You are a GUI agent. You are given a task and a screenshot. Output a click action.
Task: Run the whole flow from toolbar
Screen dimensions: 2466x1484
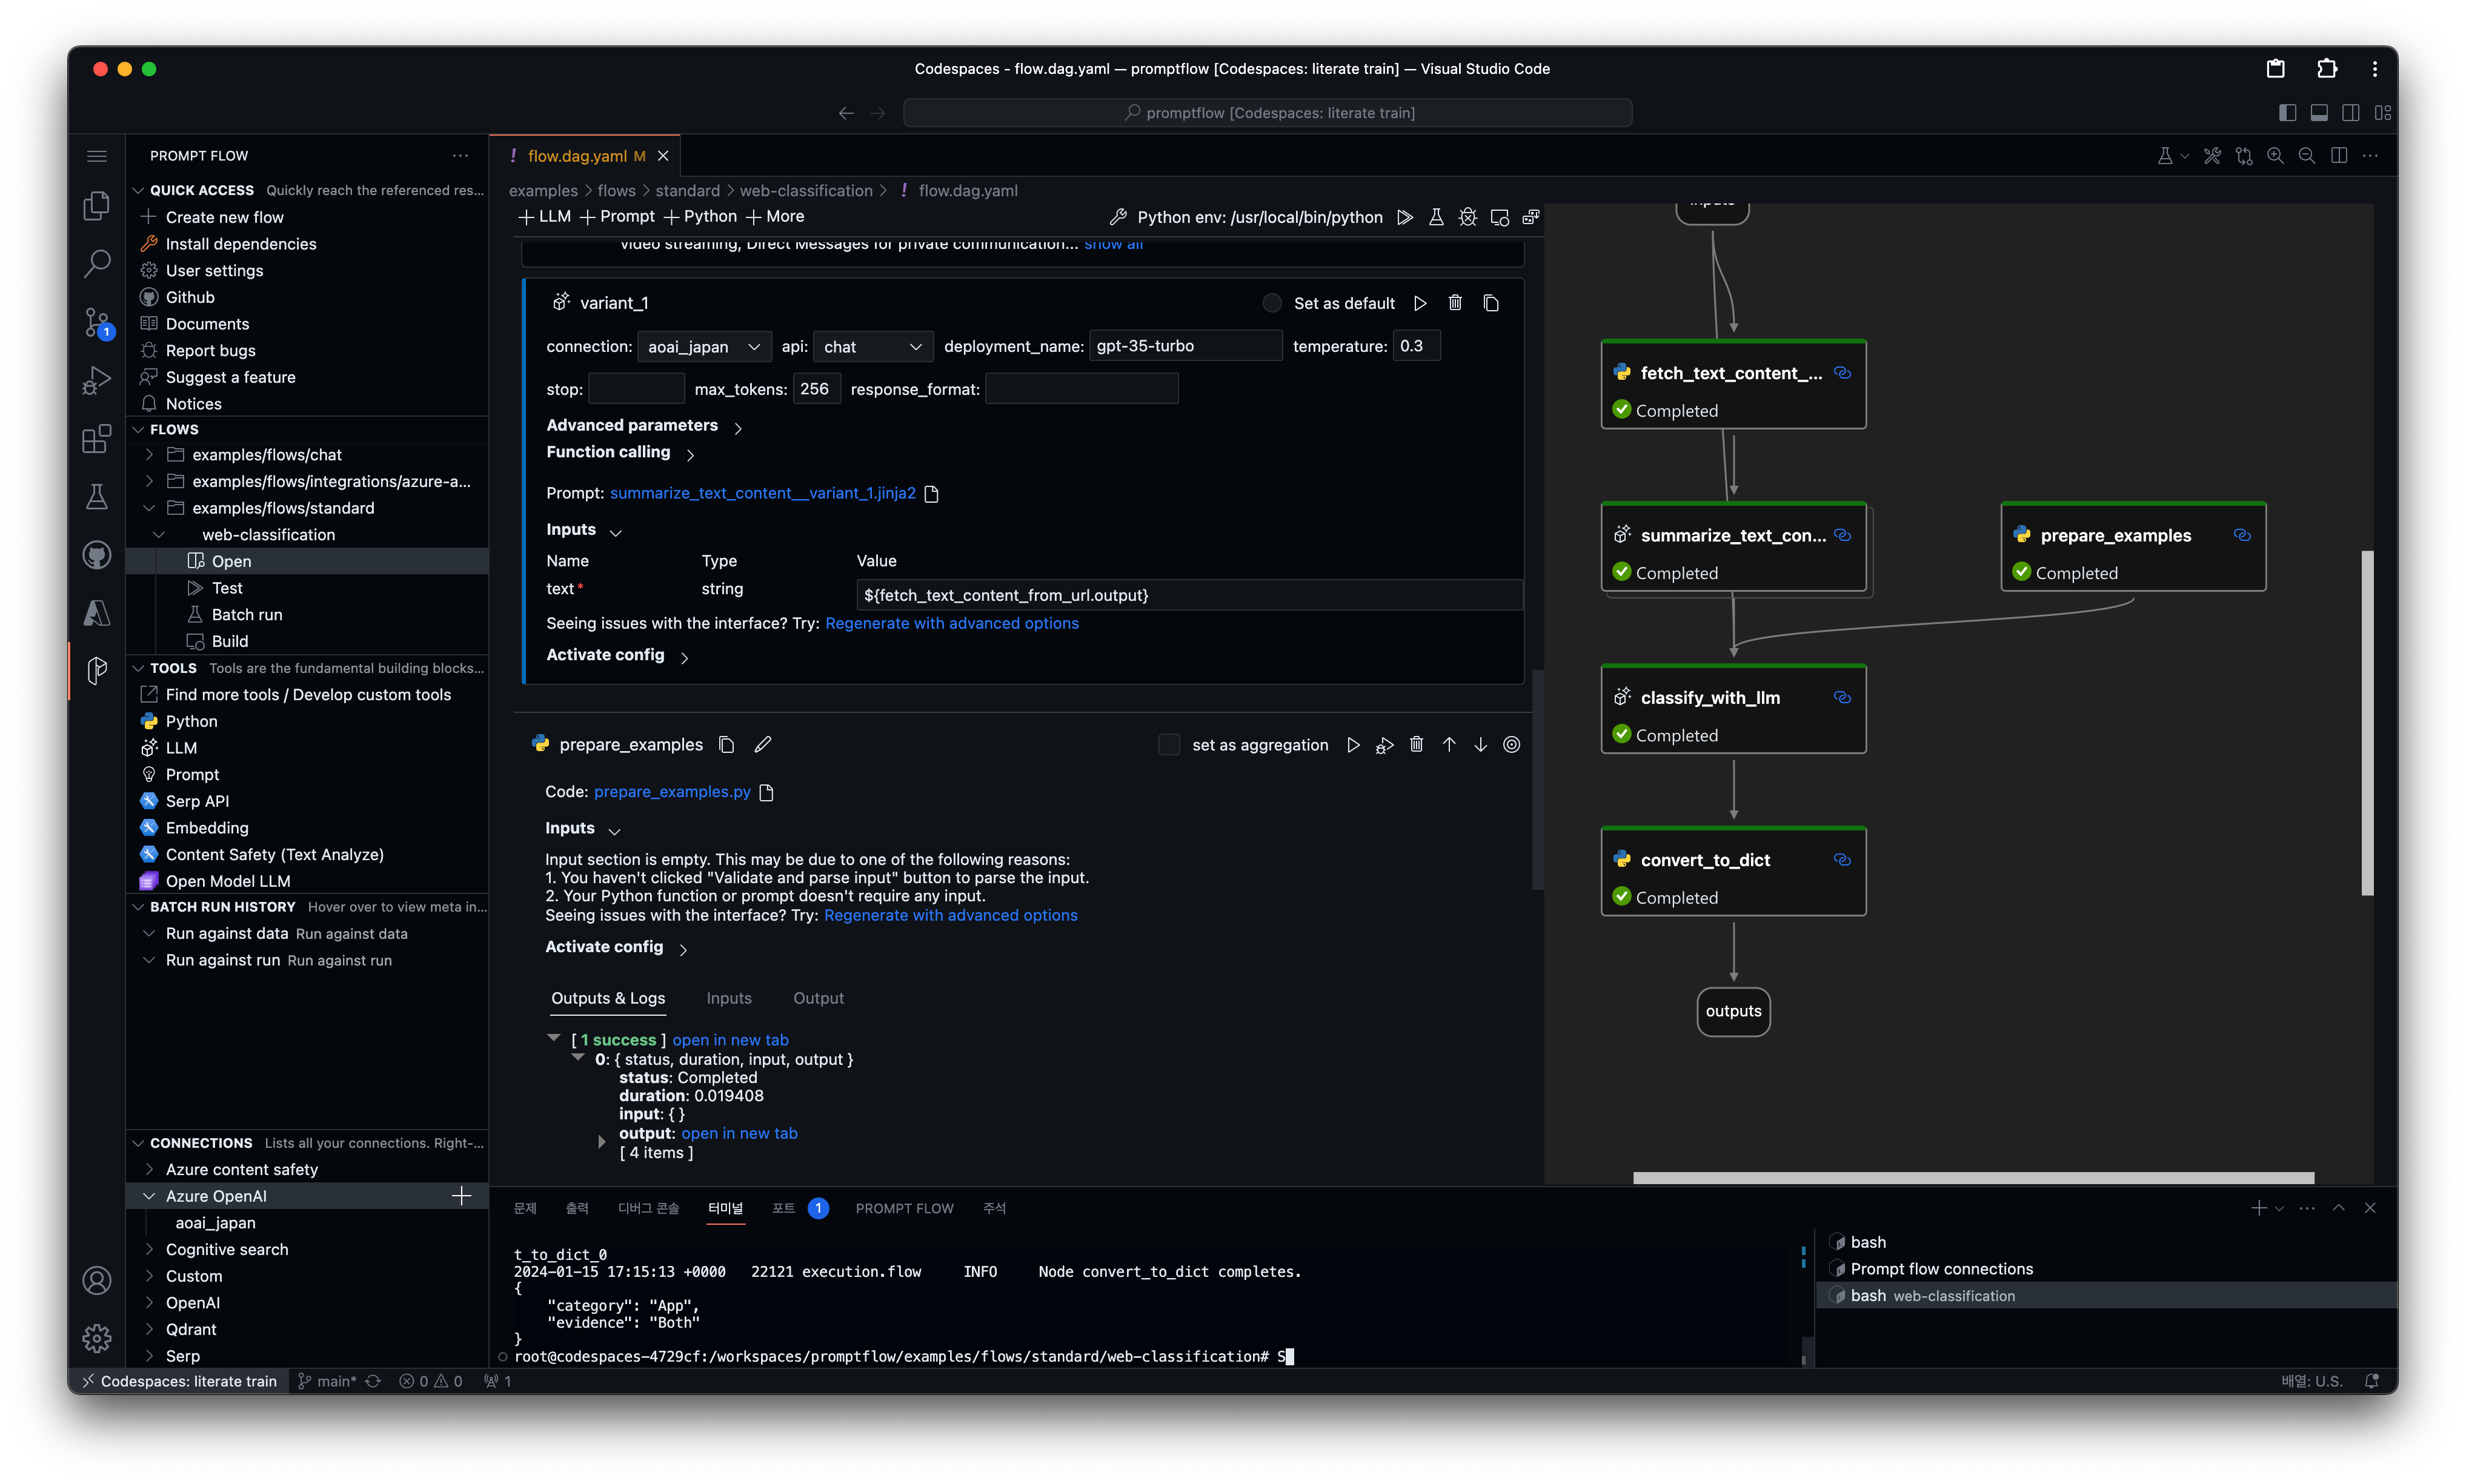(1405, 217)
